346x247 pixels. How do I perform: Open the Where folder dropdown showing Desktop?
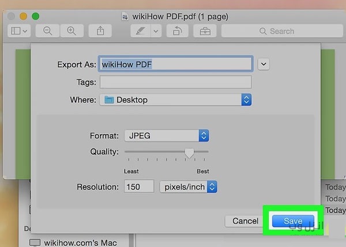click(176, 100)
